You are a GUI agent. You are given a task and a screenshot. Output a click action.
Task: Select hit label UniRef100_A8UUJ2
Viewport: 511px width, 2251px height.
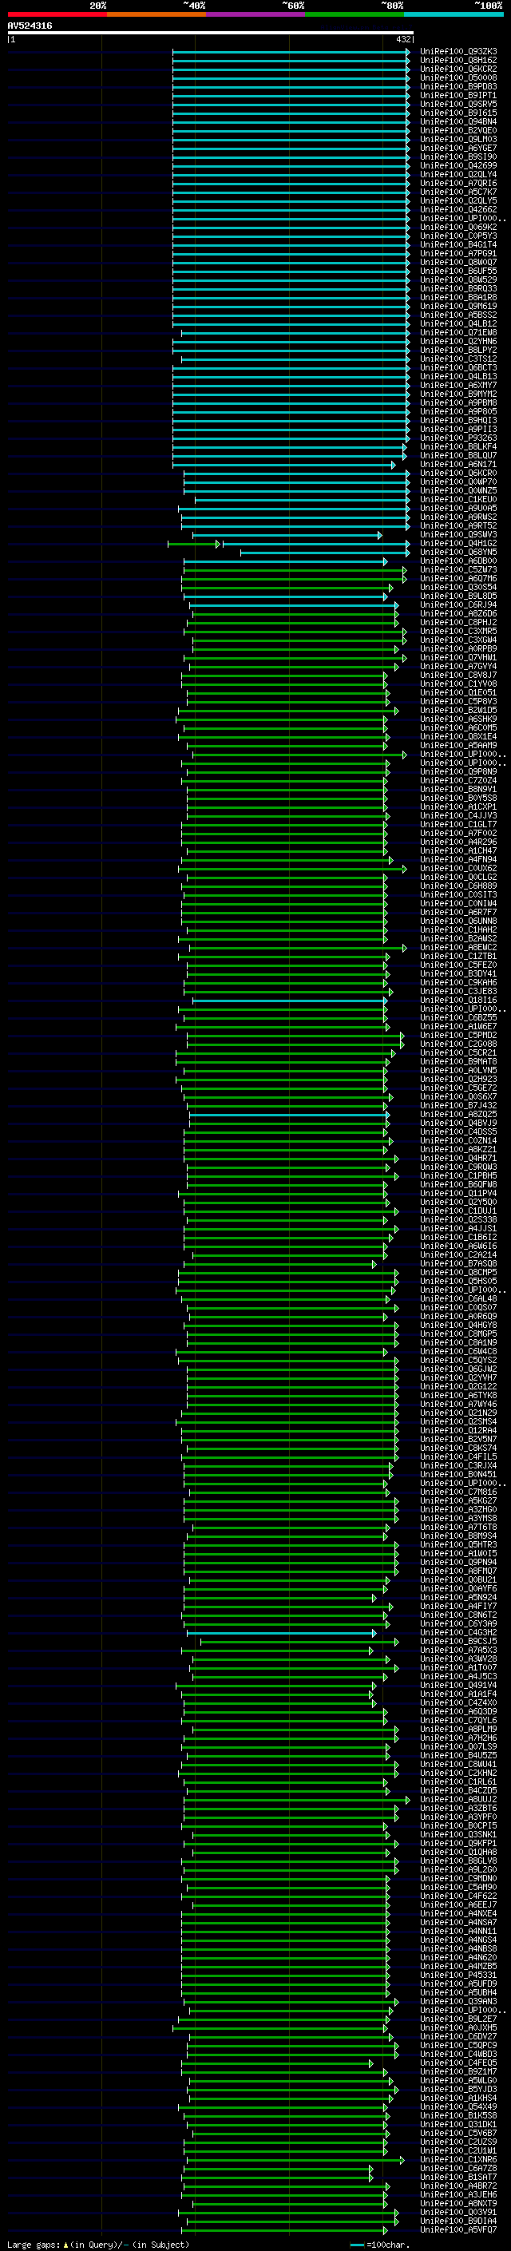click(458, 1799)
